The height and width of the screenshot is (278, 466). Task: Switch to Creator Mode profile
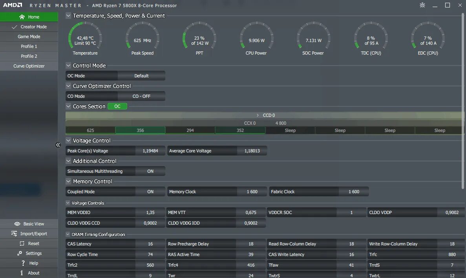[29, 27]
